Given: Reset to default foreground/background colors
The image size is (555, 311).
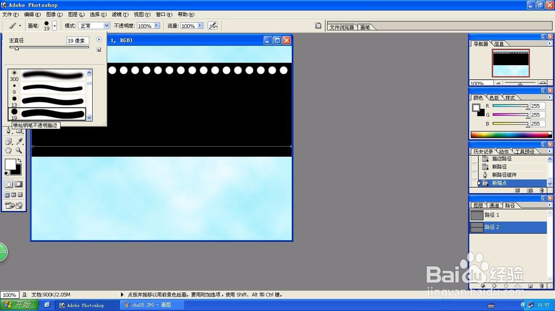Looking at the screenshot, I should (x=6, y=173).
